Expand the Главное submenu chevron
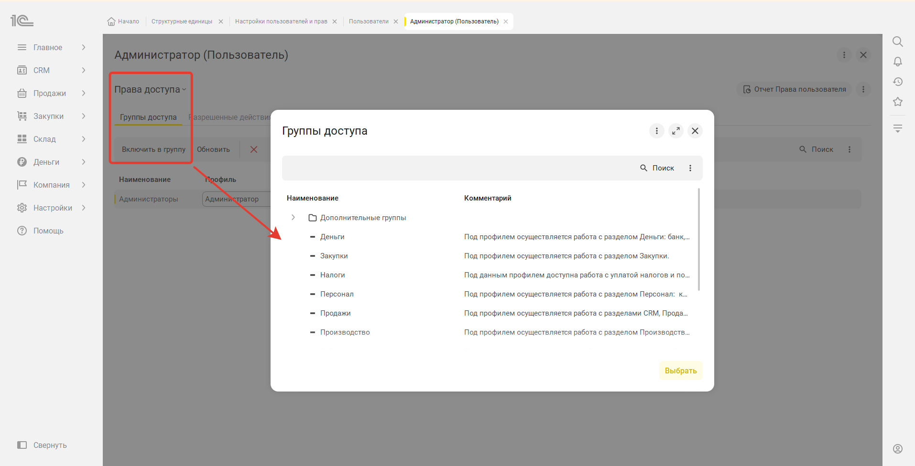 click(x=84, y=47)
